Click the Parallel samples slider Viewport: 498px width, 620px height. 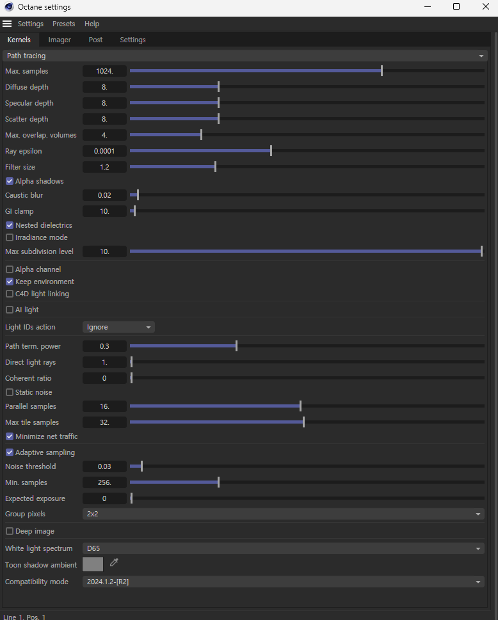coord(307,406)
